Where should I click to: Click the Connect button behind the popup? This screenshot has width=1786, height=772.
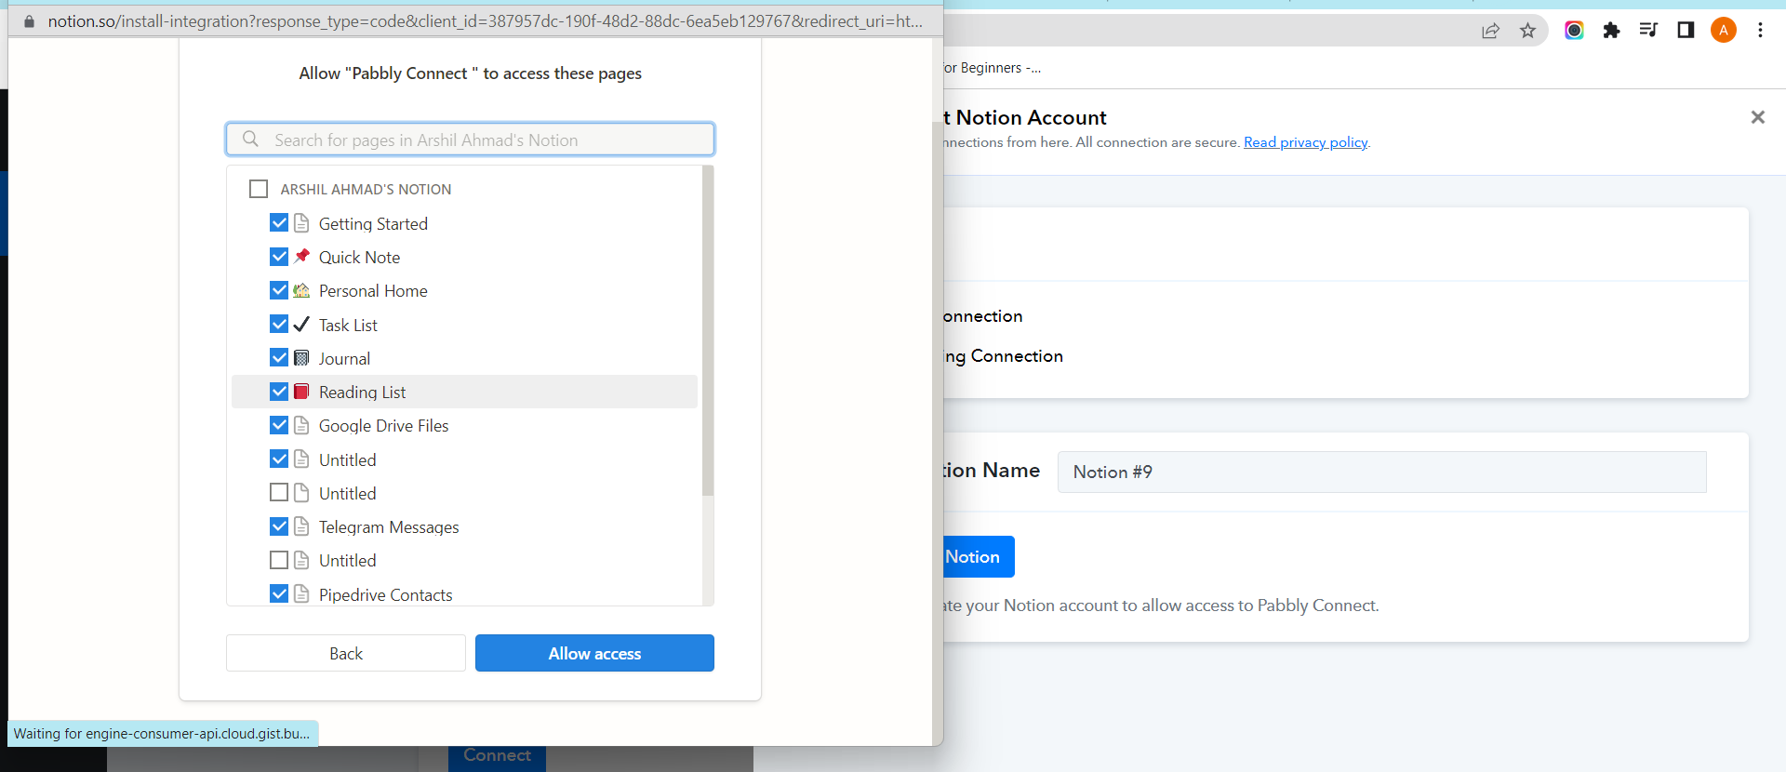click(x=498, y=757)
